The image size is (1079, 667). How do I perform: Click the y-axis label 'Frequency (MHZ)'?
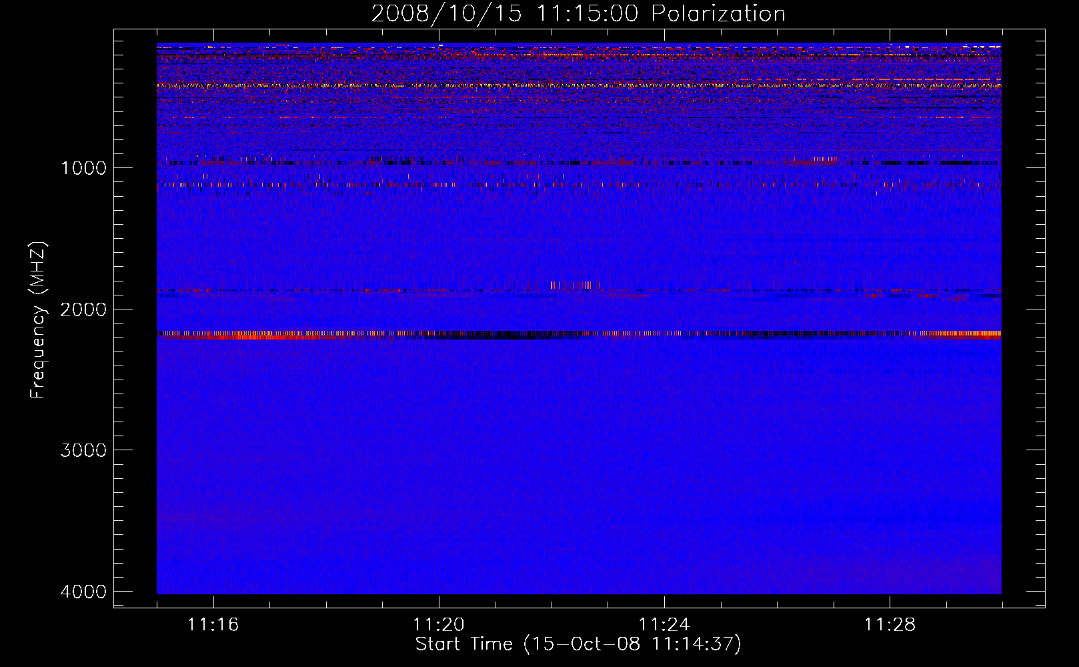(x=38, y=320)
